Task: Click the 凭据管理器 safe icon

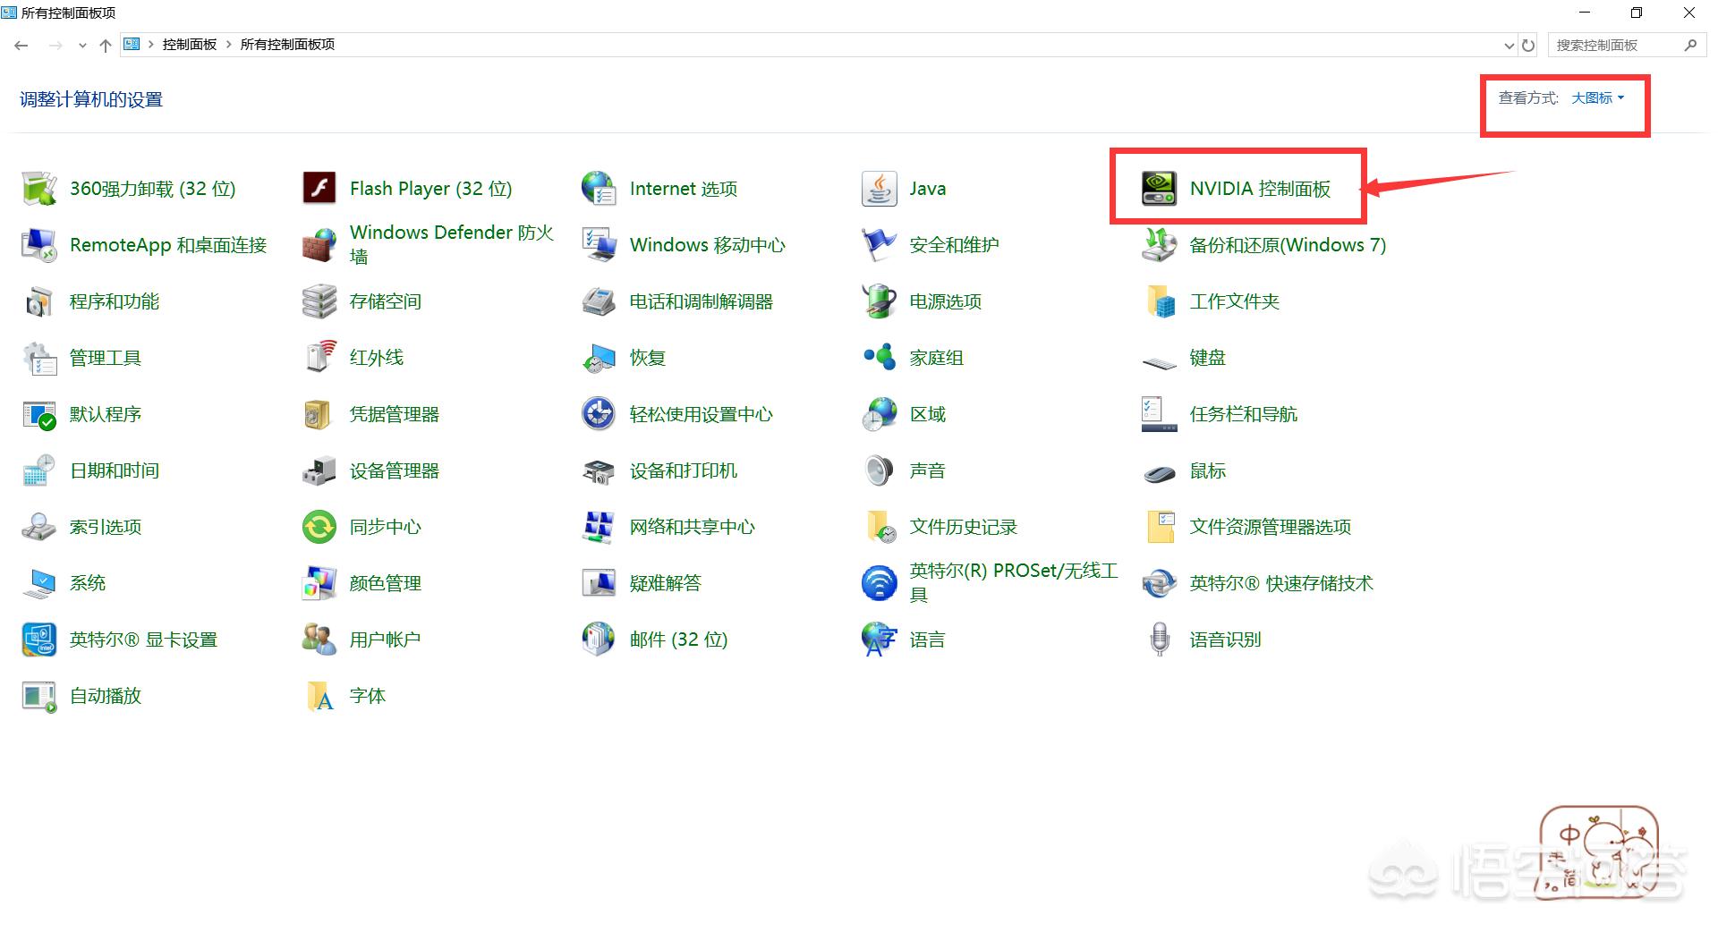Action: click(319, 414)
